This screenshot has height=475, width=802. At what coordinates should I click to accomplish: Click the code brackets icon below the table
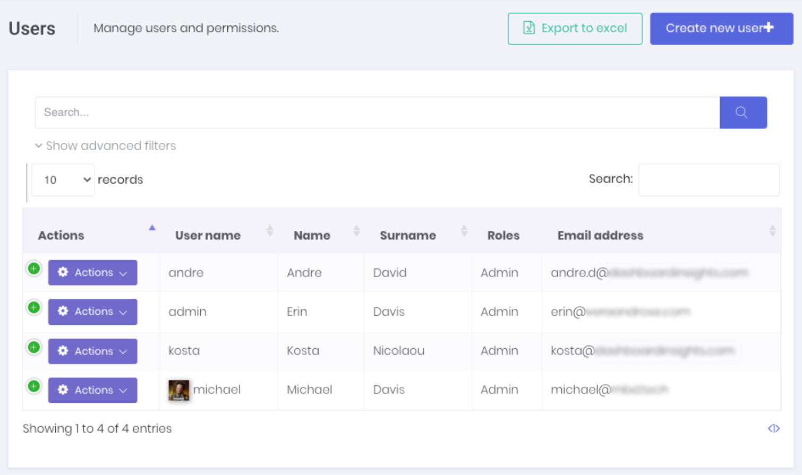pos(774,428)
